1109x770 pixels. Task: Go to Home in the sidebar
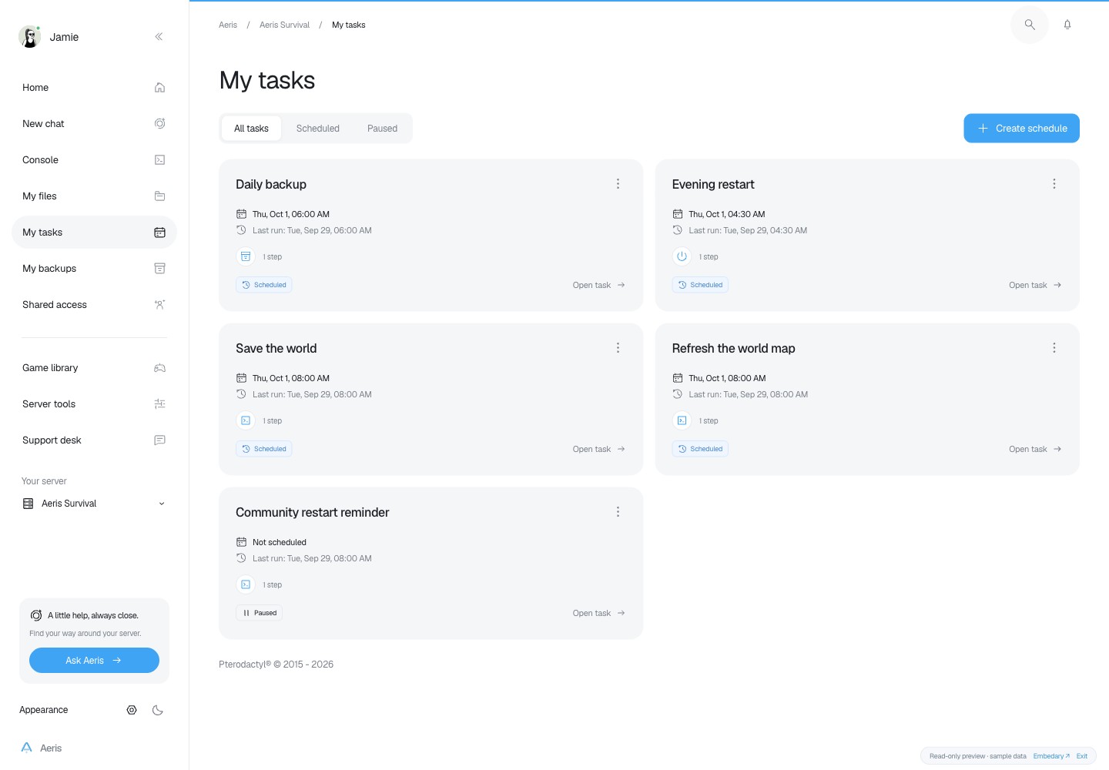click(x=94, y=88)
